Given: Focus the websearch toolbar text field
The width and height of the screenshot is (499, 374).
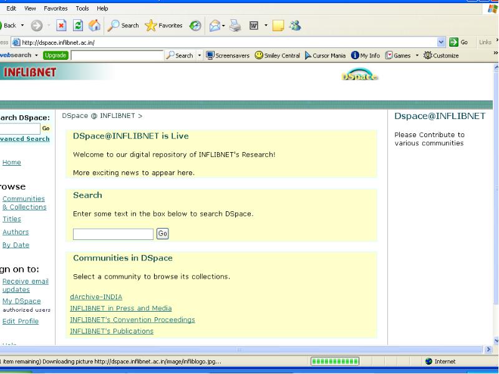Looking at the screenshot, I should pyautogui.click(x=117, y=55).
